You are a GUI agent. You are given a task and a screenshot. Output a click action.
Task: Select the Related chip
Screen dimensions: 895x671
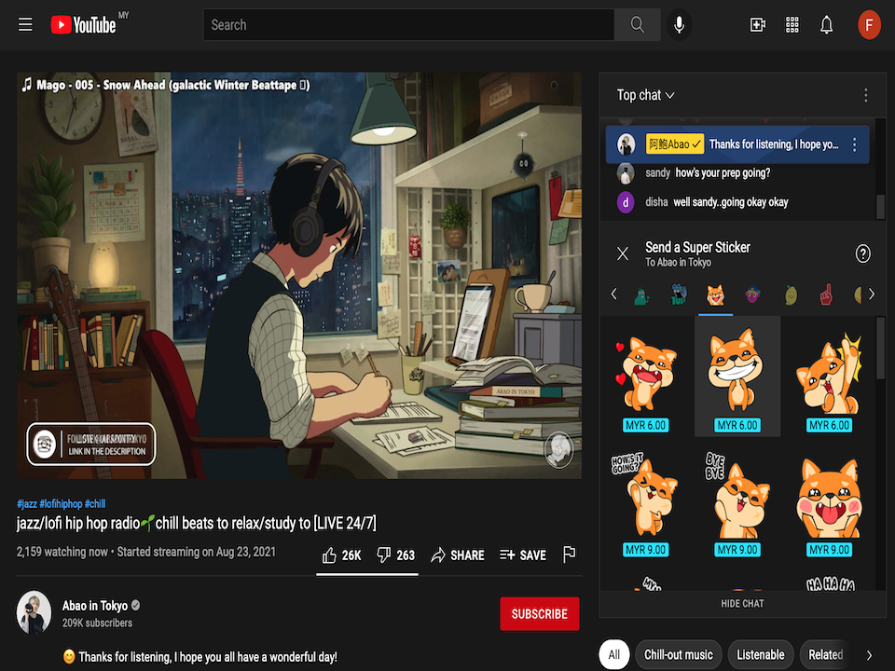coord(825,655)
